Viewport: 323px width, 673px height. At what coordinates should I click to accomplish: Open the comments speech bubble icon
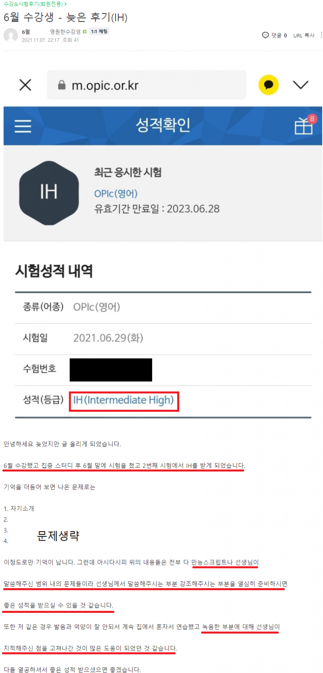coord(265,35)
